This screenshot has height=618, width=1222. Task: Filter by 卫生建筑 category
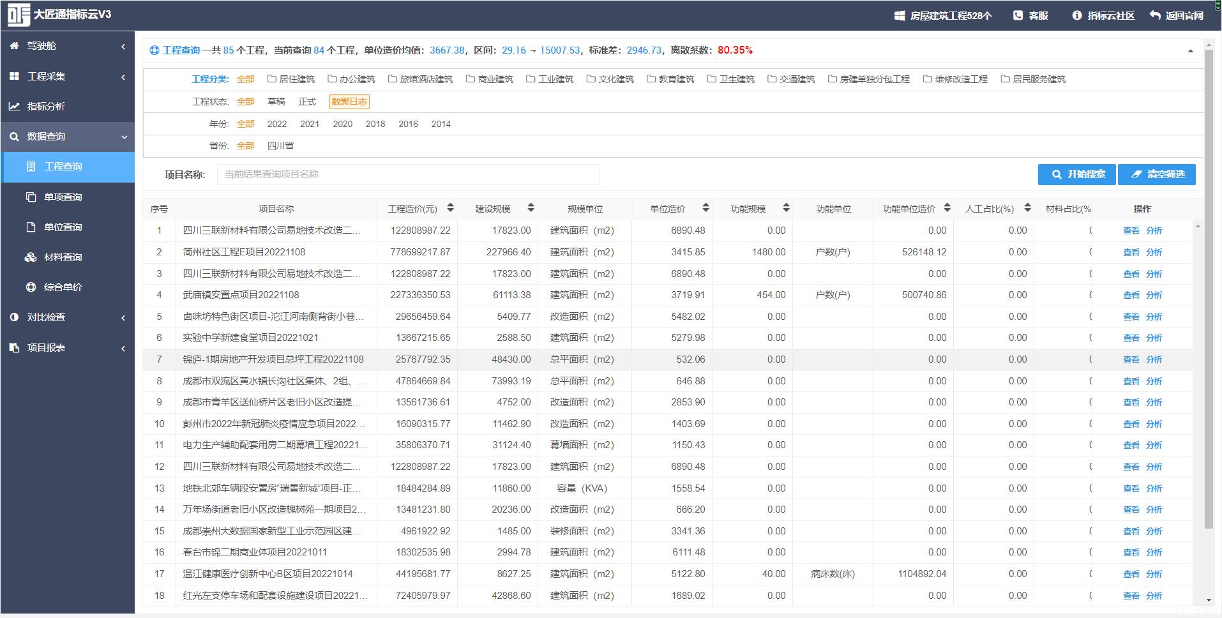(x=731, y=79)
